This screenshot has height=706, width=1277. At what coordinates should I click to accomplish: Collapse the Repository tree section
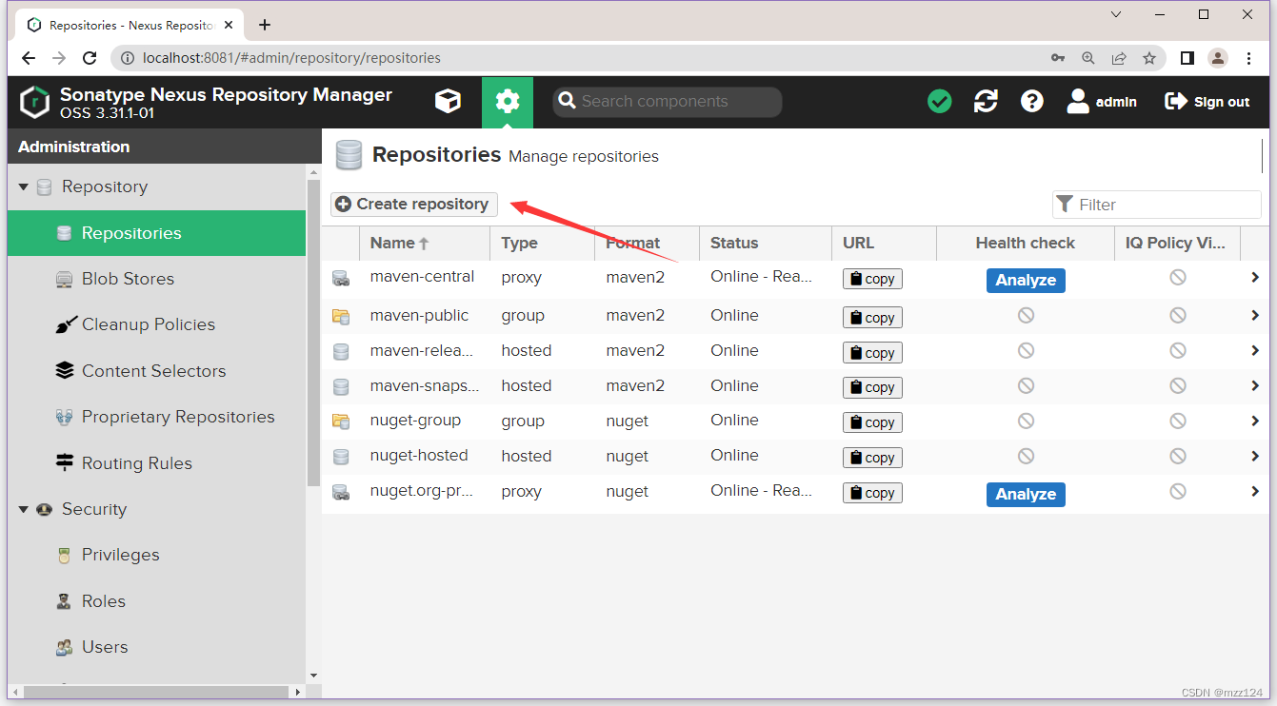coord(24,186)
